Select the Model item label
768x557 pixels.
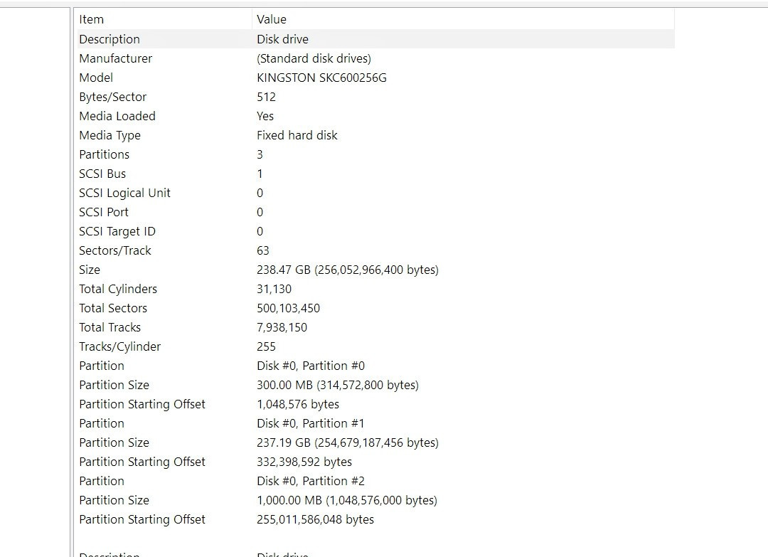point(96,78)
